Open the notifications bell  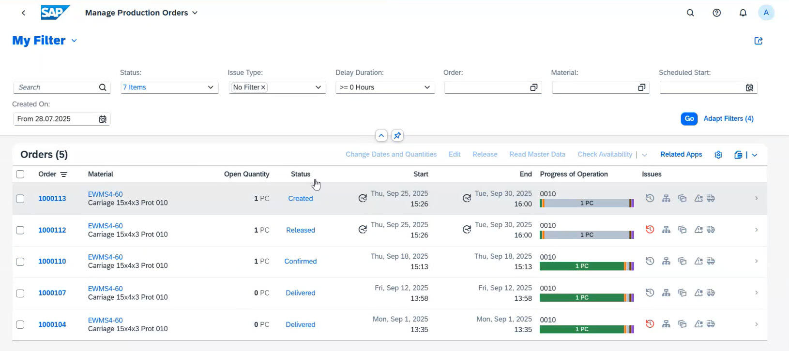(743, 13)
